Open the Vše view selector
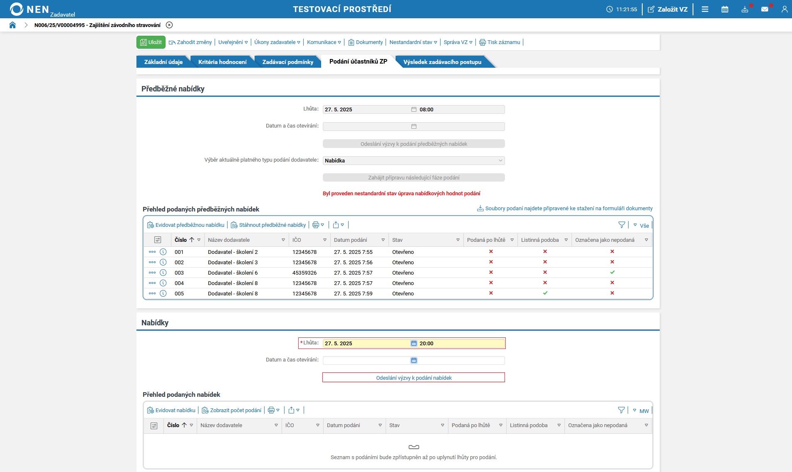Image resolution: width=792 pixels, height=472 pixels. click(641, 226)
